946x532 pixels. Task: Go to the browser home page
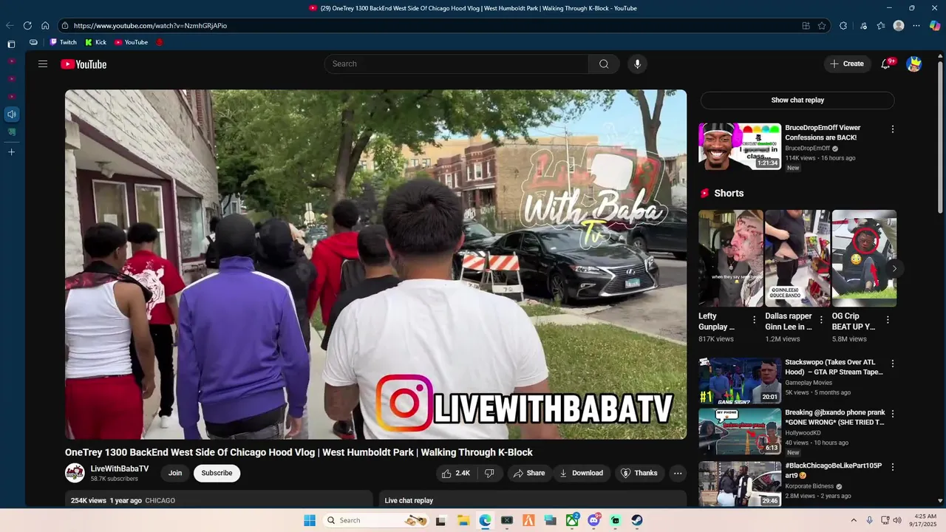(45, 25)
